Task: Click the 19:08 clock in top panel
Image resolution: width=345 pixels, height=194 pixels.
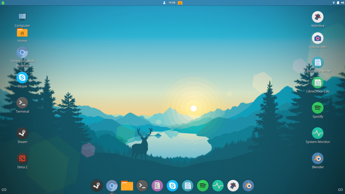Action: point(172,3)
